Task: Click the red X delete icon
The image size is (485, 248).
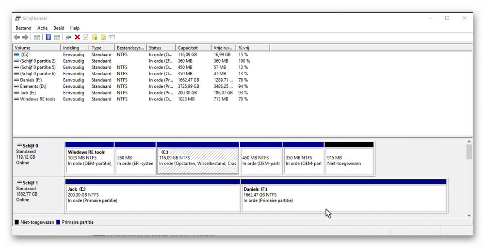Action: point(77,37)
